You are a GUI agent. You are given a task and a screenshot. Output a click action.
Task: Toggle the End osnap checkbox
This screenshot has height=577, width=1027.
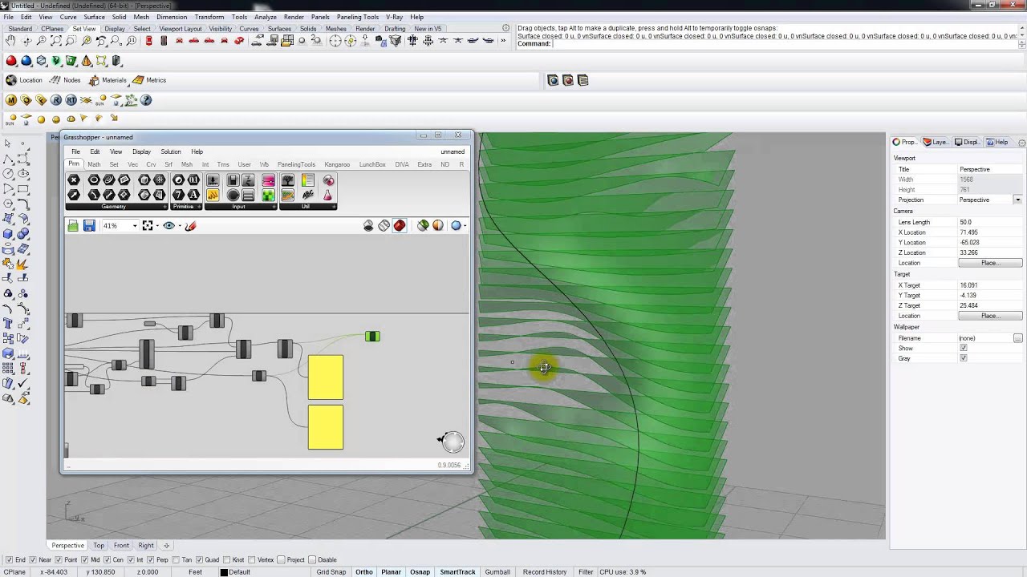[x=9, y=560]
